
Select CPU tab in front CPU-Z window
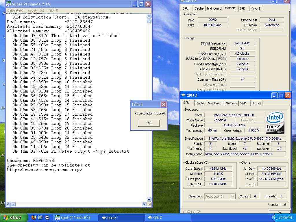(186, 103)
